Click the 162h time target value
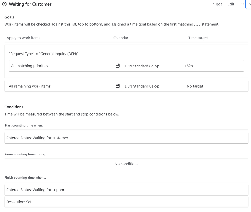Viewport: 251px width, 212px height. (189, 66)
